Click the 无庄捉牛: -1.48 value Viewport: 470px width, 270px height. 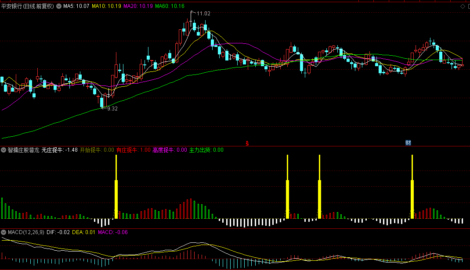click(59, 150)
